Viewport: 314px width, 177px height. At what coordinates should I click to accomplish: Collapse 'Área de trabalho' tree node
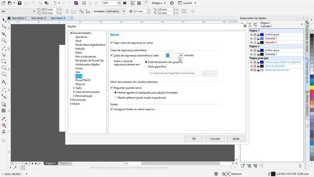[x=71, y=33]
